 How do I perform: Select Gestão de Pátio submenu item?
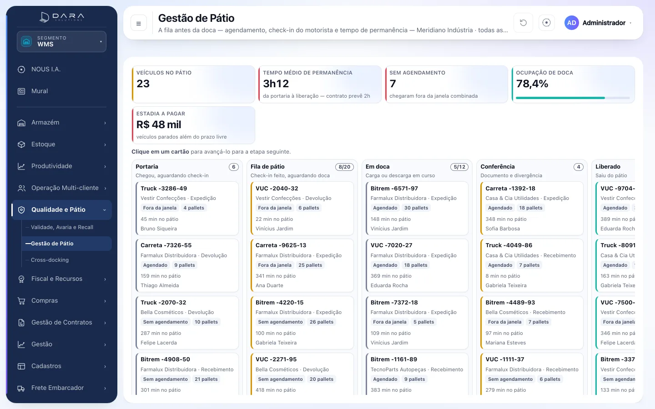coord(66,244)
